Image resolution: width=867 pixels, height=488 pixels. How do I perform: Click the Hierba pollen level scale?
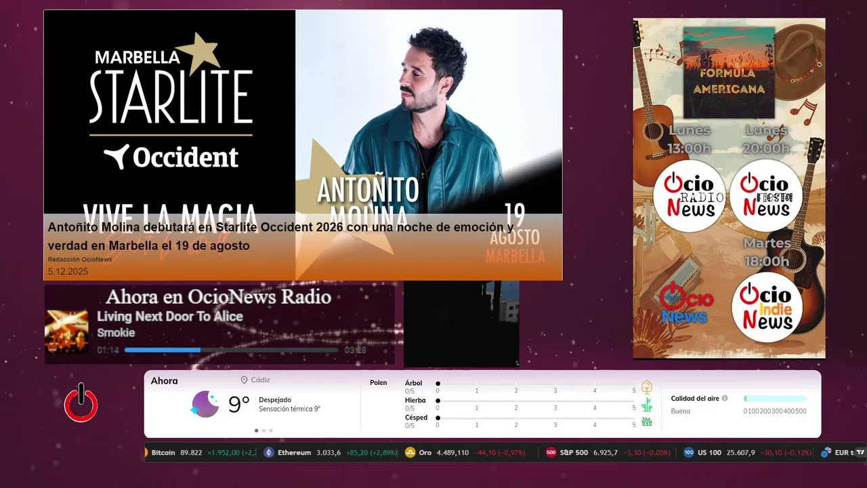tap(536, 405)
